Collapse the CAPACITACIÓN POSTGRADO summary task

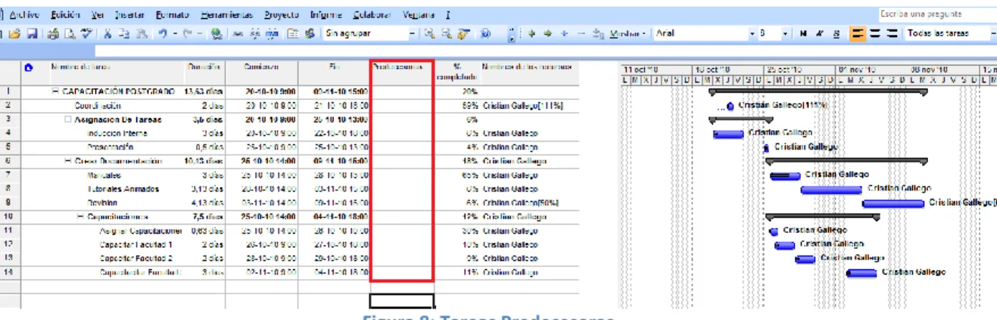click(55, 92)
